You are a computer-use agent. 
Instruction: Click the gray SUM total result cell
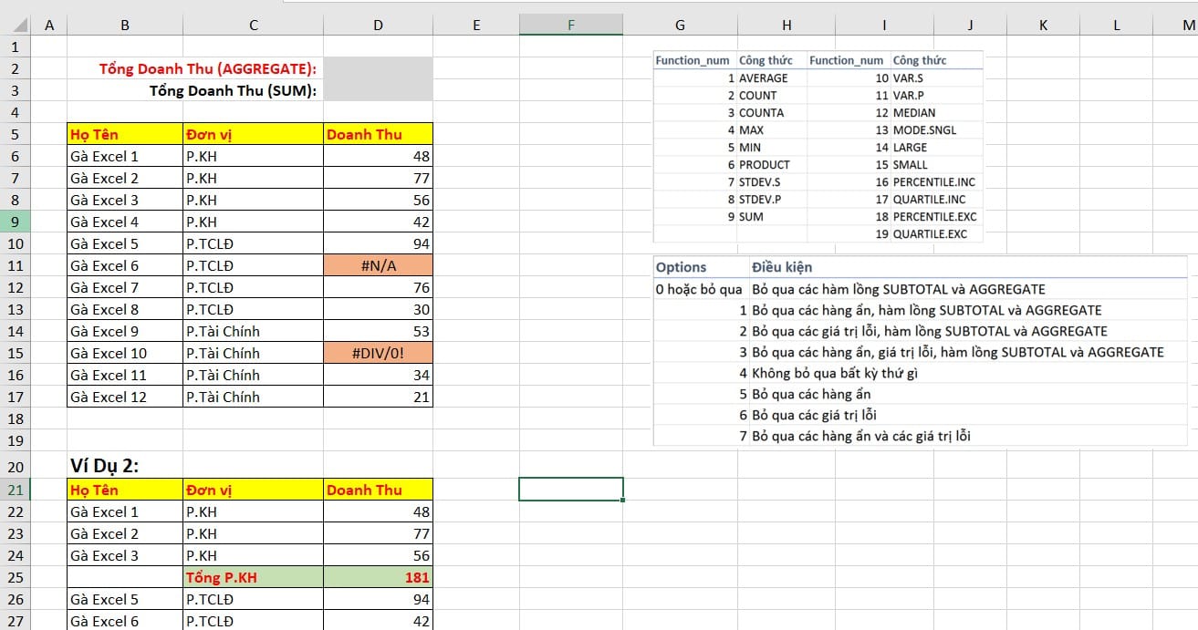(x=378, y=90)
